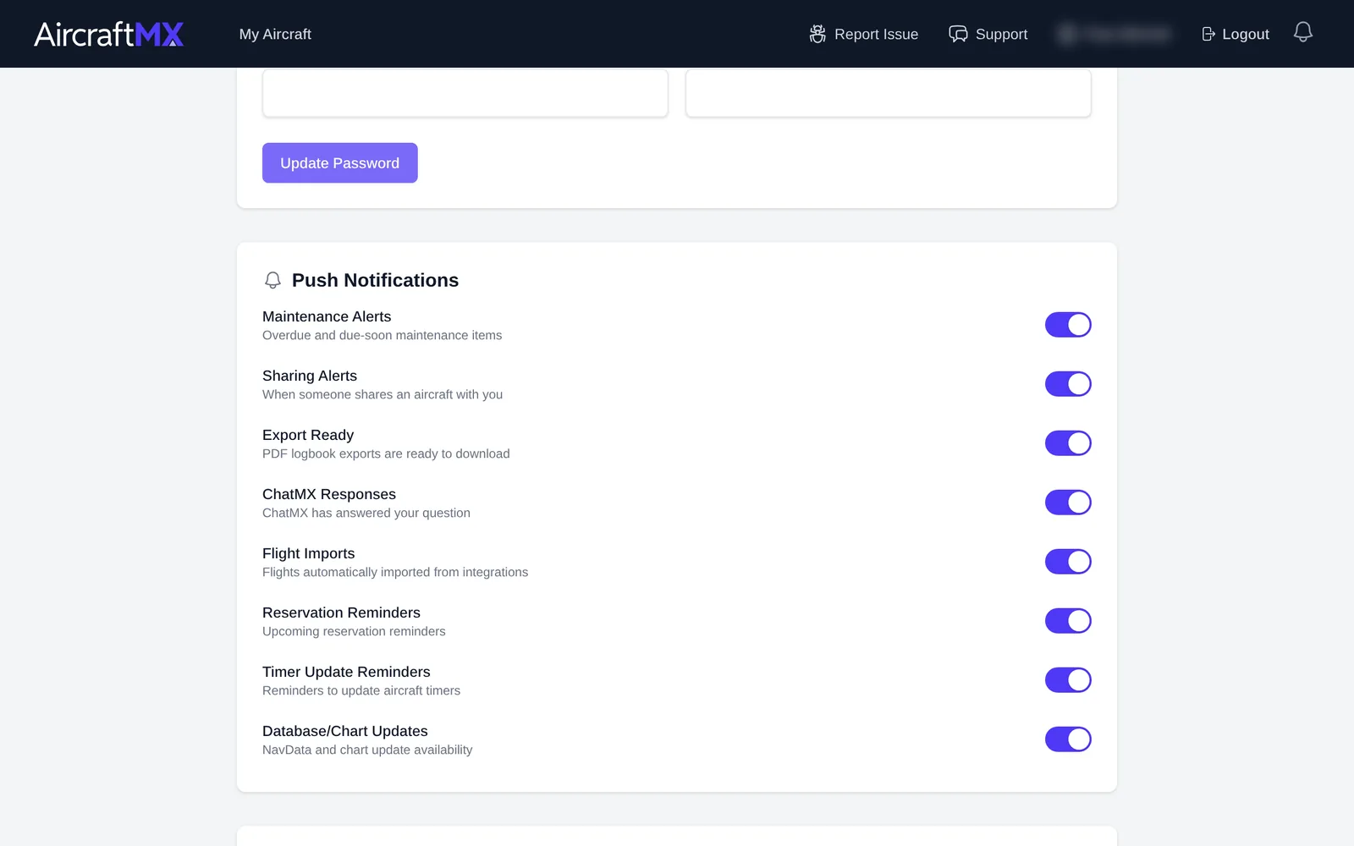The image size is (1354, 846).
Task: Switch off ChatMX Responses notifications
Action: point(1068,503)
